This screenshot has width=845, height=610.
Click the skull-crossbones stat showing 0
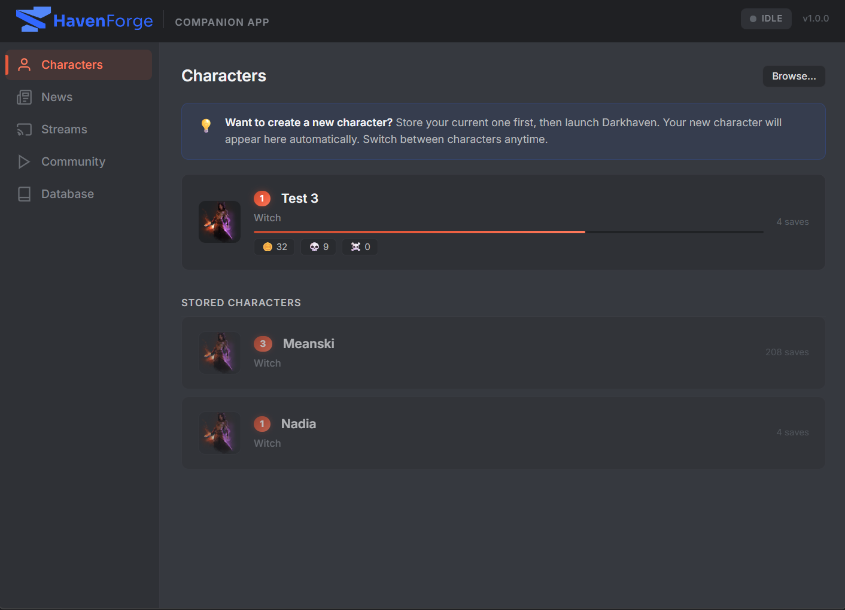360,247
